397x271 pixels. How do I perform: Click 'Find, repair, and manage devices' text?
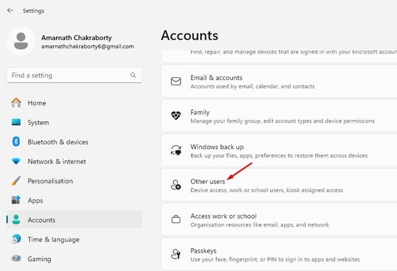293,52
